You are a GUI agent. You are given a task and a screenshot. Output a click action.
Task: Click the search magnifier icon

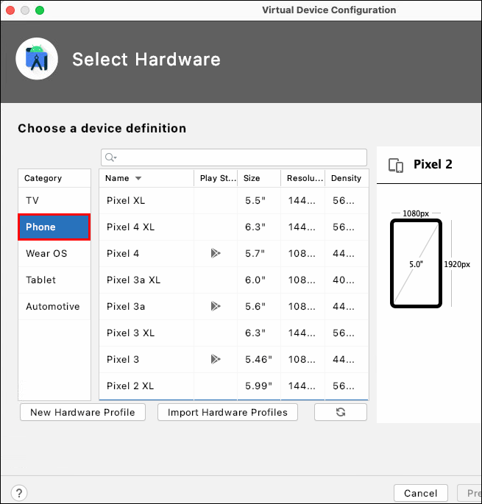110,157
